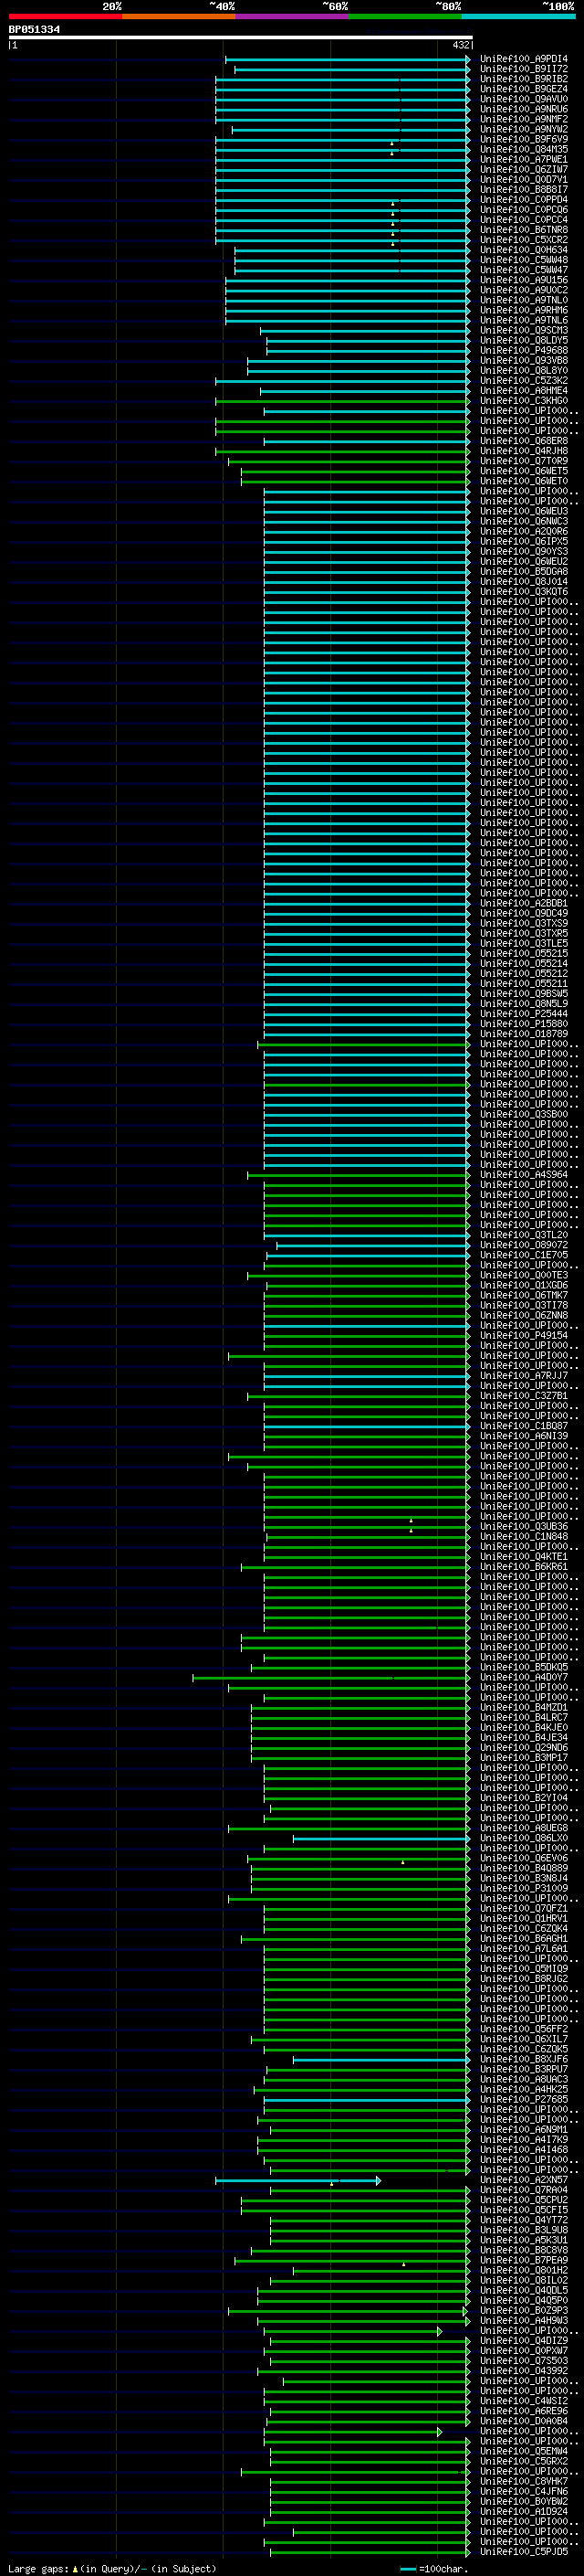The height and width of the screenshot is (2576, 584).
Task: Select hit label UniRef100_Q3TL20
Action: [524, 1235]
